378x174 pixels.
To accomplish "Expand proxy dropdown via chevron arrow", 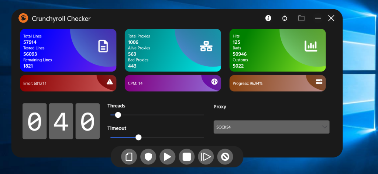I will tap(325, 127).
